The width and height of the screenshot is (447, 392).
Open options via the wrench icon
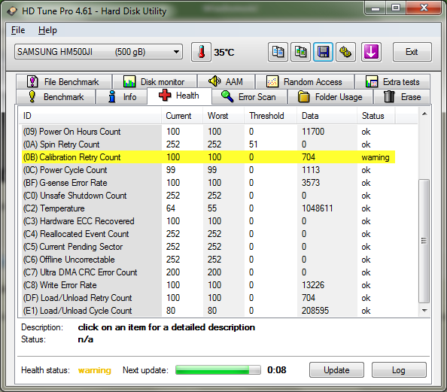(345, 52)
